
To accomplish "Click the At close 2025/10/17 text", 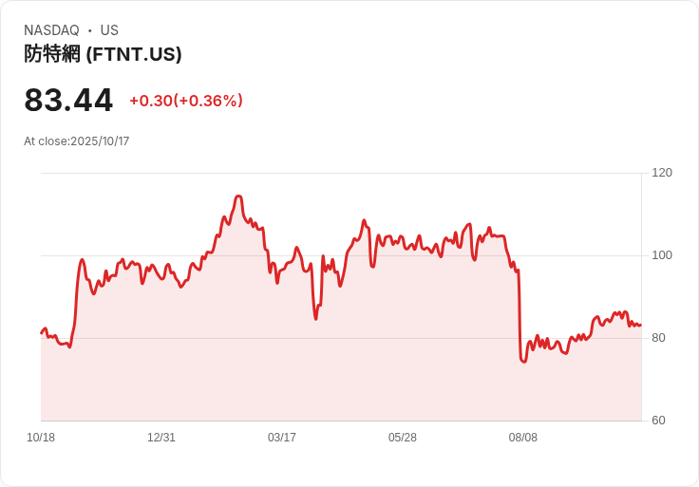I will coord(77,141).
